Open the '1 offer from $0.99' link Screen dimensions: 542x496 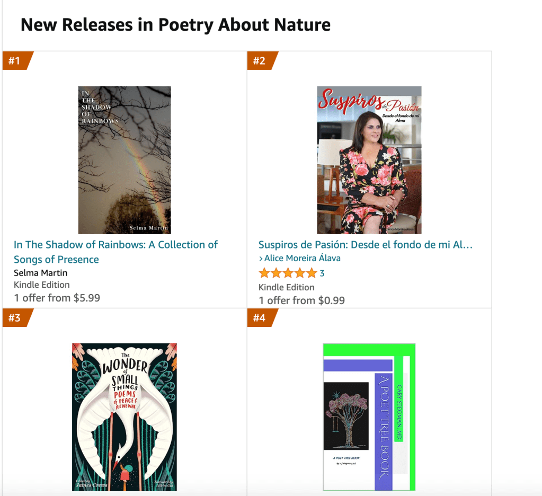[301, 300]
